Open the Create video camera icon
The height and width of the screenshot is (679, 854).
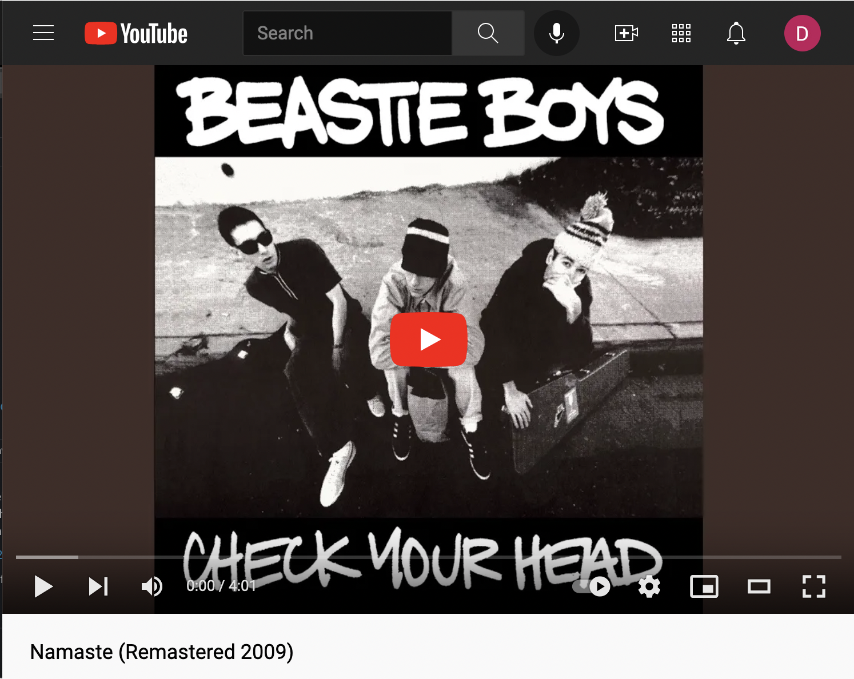tap(626, 33)
